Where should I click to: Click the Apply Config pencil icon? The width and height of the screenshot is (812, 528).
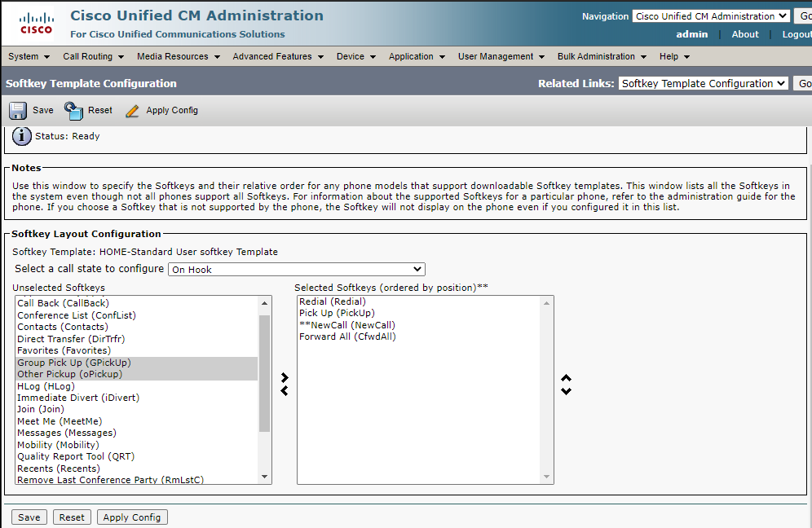pyautogui.click(x=132, y=111)
